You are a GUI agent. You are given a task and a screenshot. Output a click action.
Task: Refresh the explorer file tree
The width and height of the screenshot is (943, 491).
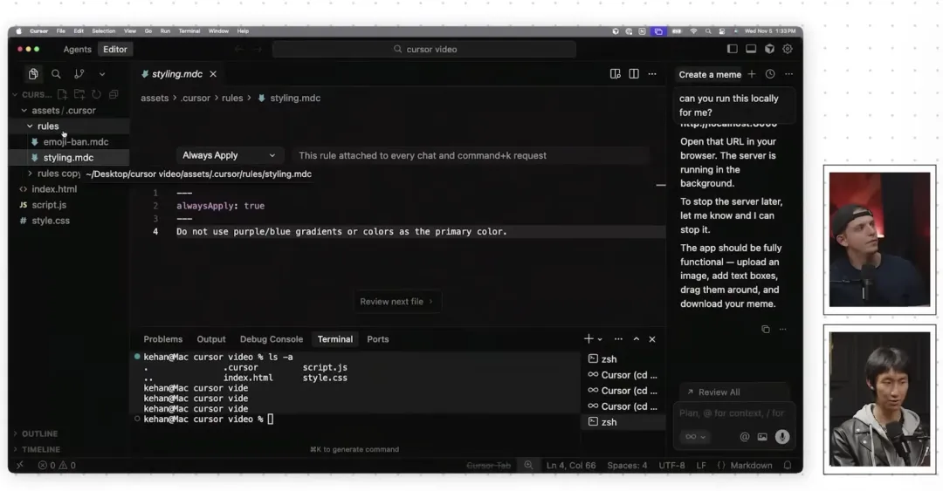(x=96, y=94)
